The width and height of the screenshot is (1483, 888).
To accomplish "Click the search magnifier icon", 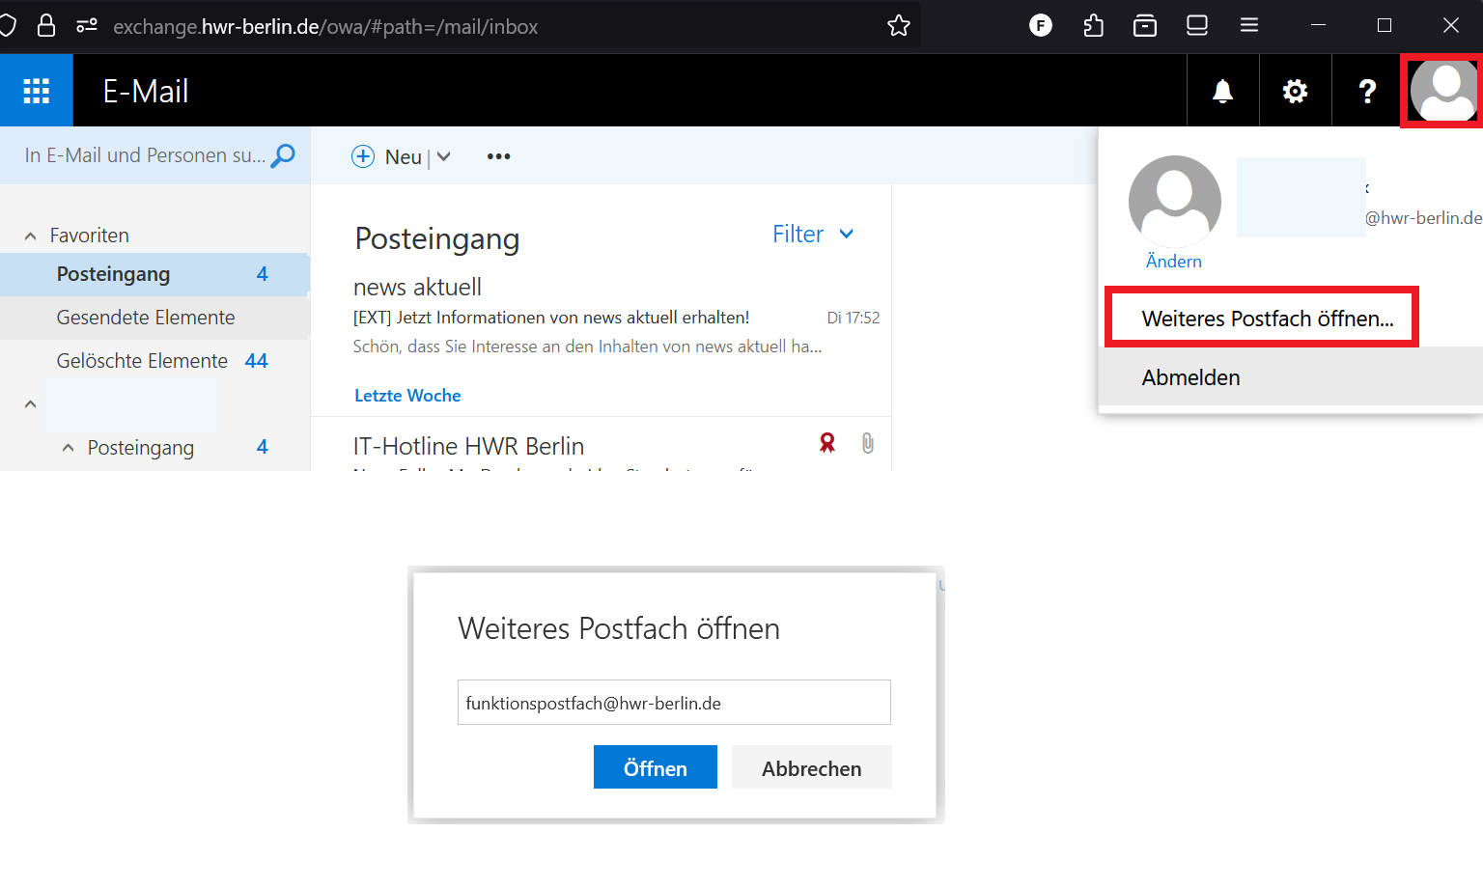I will (283, 155).
